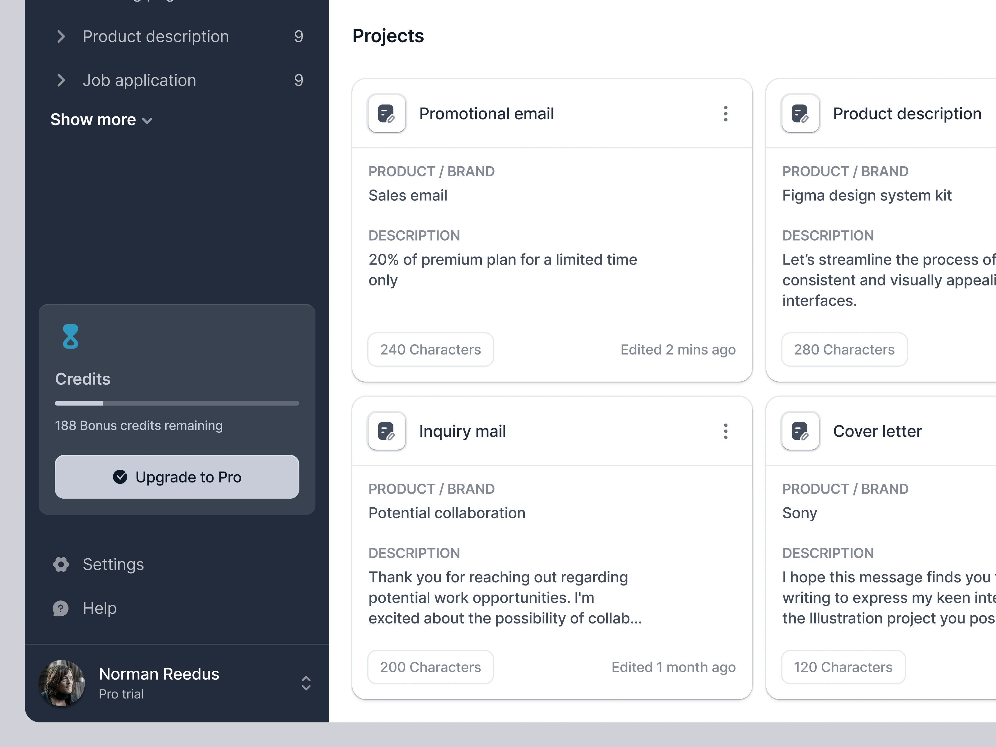Click the Upgrade to Pro button
Viewport: 996px width, 747px height.
[177, 477]
